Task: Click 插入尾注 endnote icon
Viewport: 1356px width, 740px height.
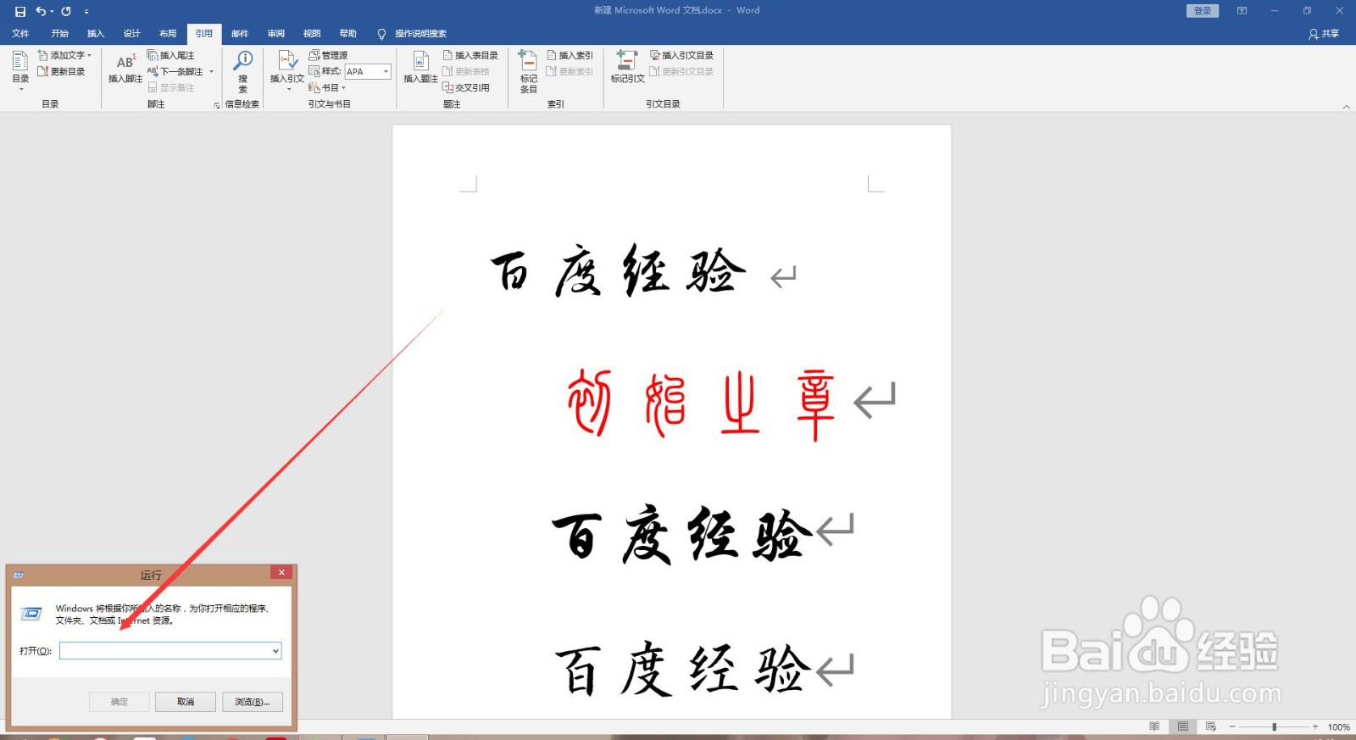Action: tap(171, 55)
